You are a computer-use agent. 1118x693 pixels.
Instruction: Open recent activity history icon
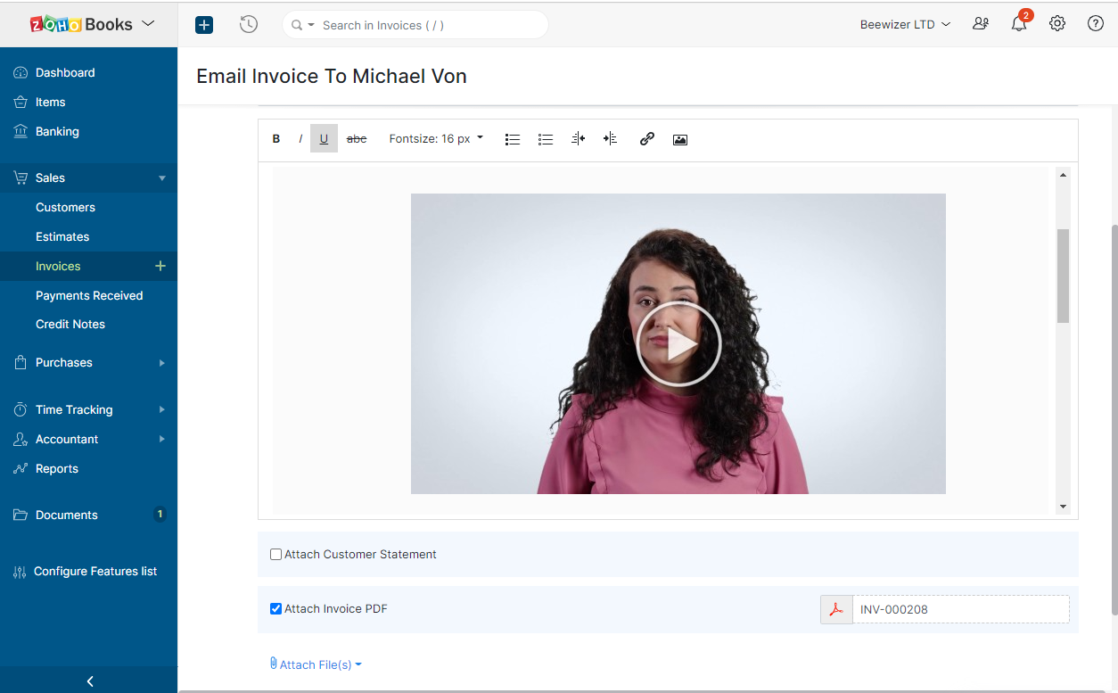pos(249,25)
